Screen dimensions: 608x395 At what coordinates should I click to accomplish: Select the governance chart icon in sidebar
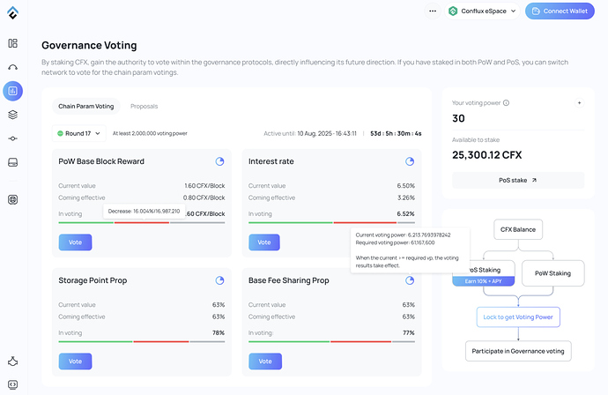pyautogui.click(x=13, y=90)
